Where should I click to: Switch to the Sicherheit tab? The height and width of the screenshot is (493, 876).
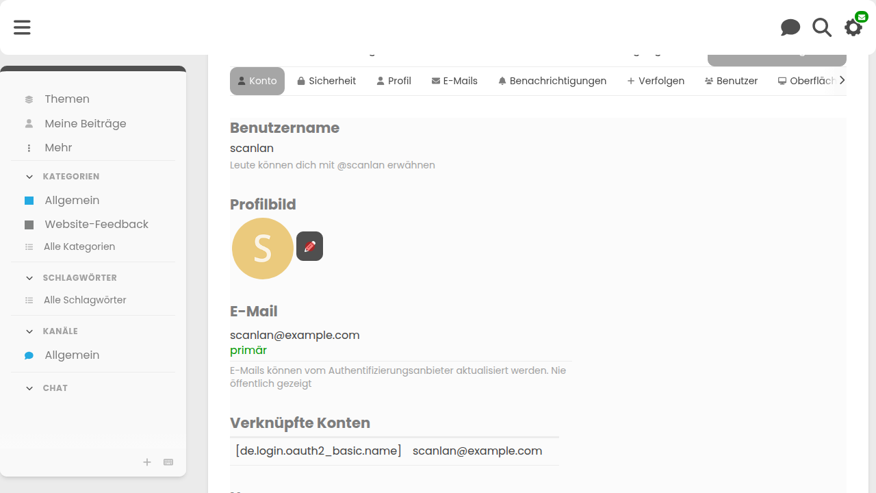tap(326, 81)
